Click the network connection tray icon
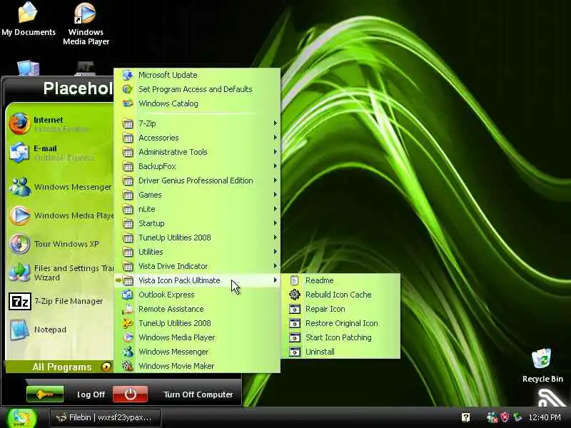571x428 pixels. tap(518, 417)
